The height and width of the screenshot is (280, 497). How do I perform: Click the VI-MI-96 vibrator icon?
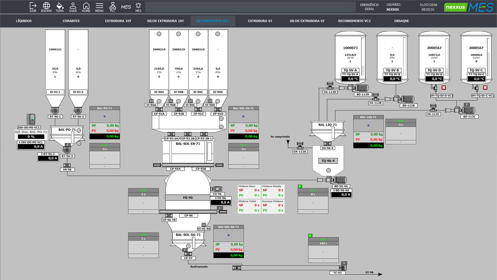coord(204,225)
